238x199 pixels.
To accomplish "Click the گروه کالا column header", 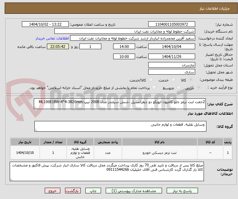I will tap(80, 142).
